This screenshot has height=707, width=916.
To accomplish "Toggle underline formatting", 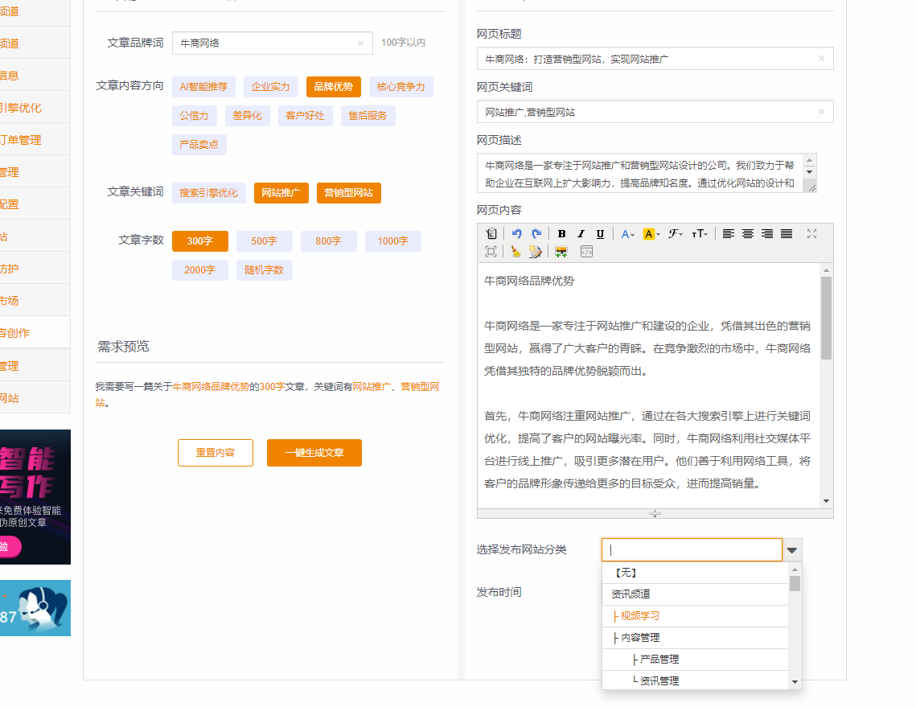I will coord(600,234).
